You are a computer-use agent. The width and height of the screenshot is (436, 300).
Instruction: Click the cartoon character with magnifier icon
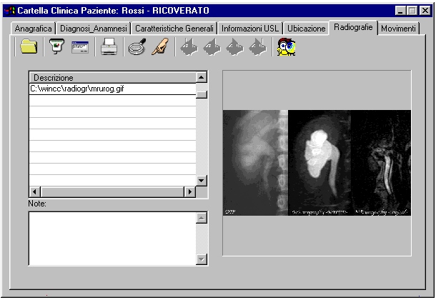[286, 47]
